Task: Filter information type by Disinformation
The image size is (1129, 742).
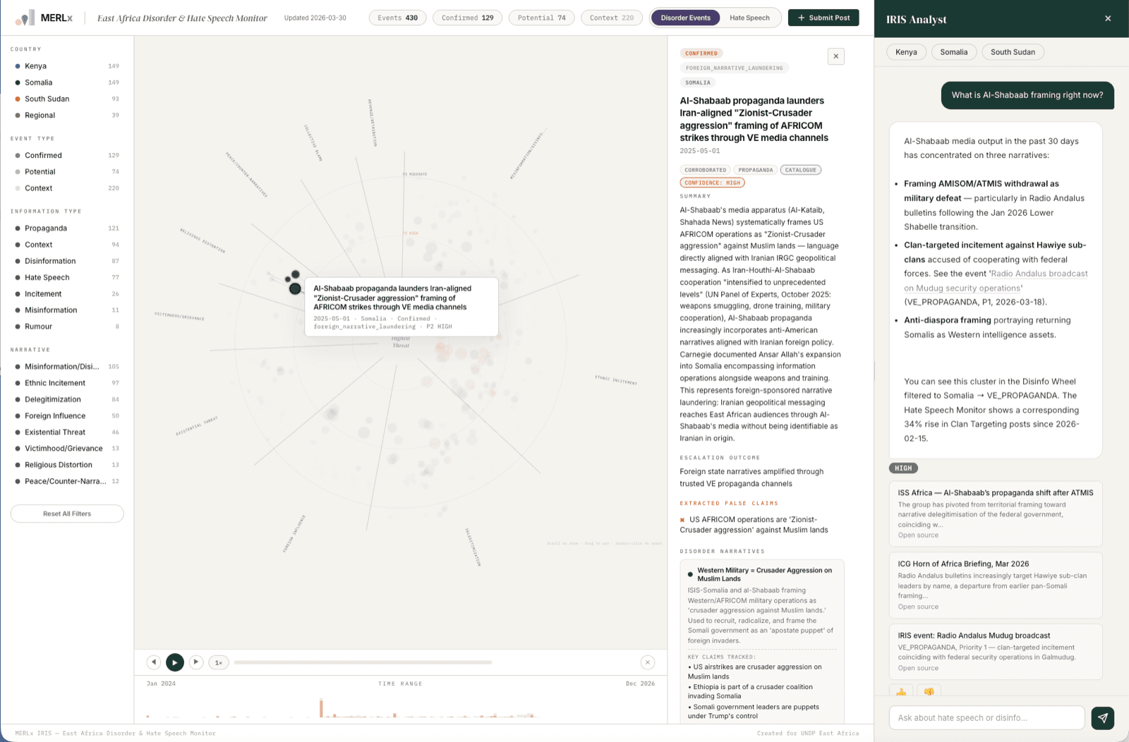Action: point(67,261)
